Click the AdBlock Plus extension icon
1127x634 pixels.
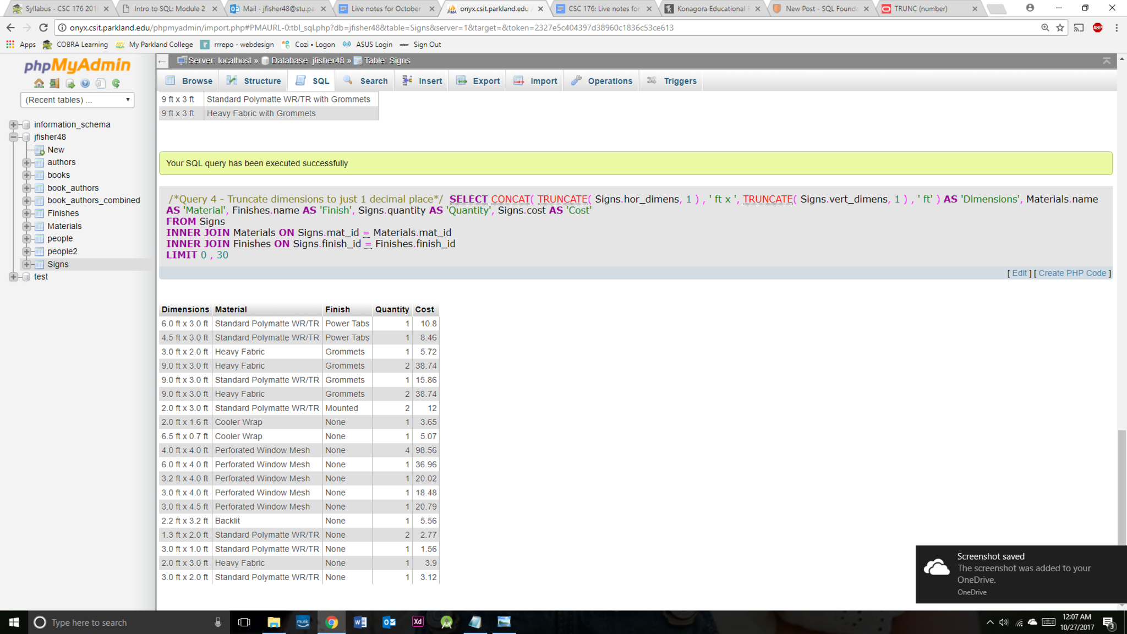coord(1097,28)
